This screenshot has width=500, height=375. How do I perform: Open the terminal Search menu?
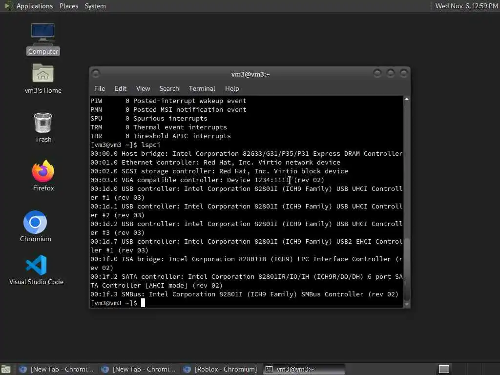coord(169,89)
